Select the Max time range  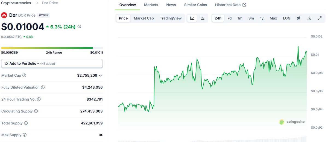click(x=273, y=18)
